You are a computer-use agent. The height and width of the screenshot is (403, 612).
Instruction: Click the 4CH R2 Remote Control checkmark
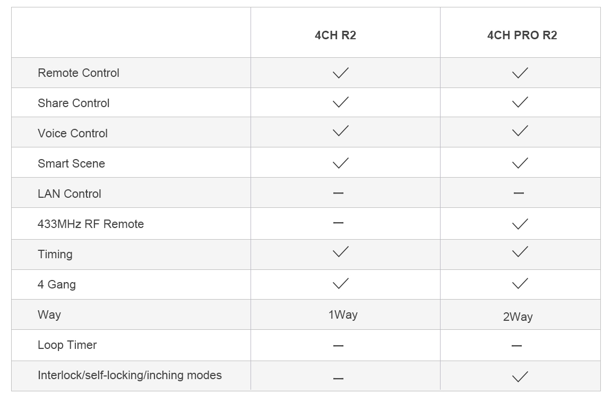coord(340,73)
